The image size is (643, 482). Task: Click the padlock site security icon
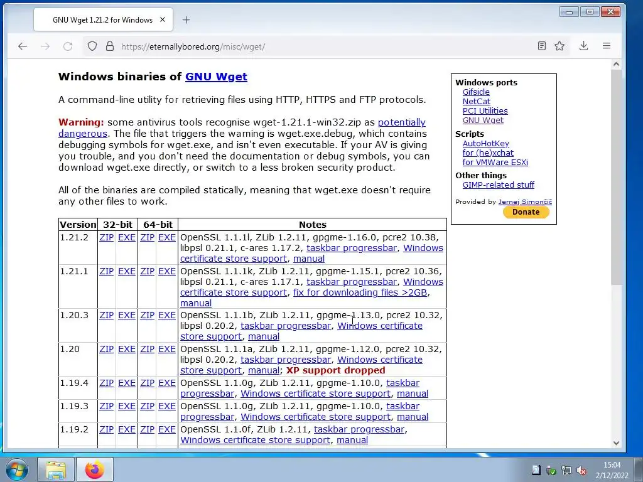coord(110,46)
